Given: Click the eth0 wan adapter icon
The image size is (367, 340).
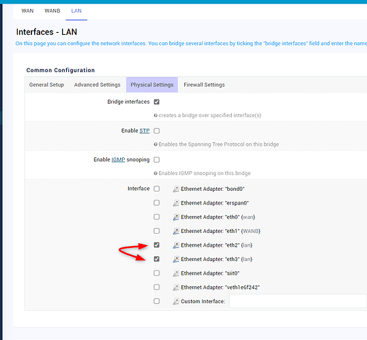Looking at the screenshot, I should (x=176, y=217).
